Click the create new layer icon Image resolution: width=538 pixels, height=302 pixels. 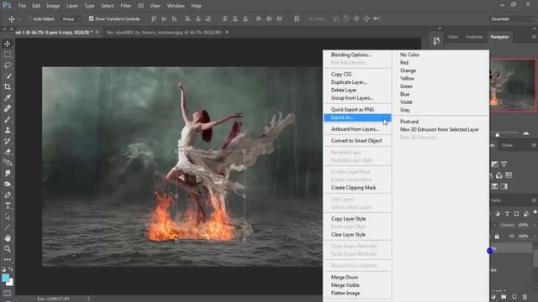[x=514, y=296]
